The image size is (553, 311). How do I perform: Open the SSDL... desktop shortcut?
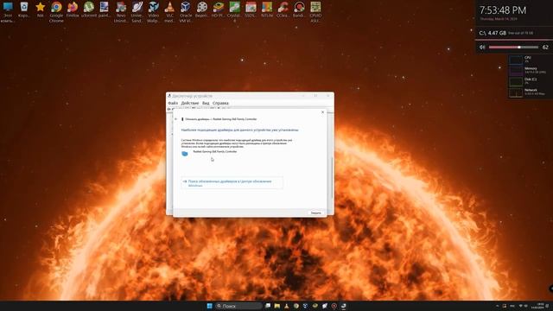(251, 10)
